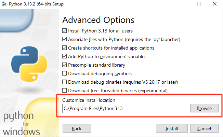Disable Create shortcuts for installed applications
The image size is (223, 137).
click(x=64, y=48)
